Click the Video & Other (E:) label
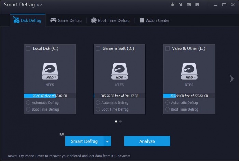The image size is (239, 161). [x=189, y=48]
